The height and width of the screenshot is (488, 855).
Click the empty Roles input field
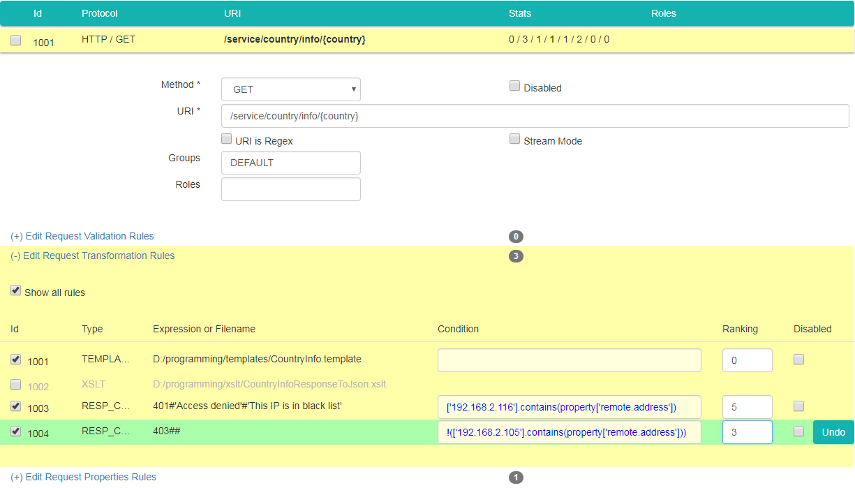tap(290, 189)
